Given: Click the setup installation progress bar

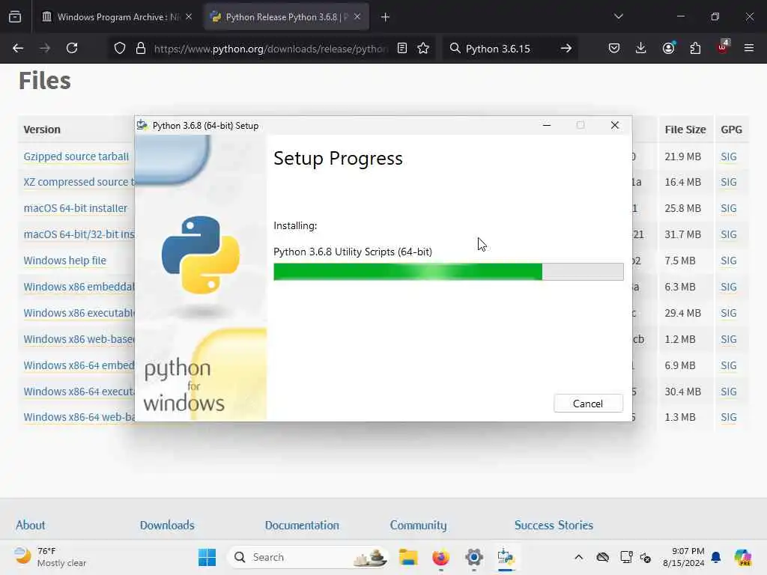Looking at the screenshot, I should pos(448,272).
